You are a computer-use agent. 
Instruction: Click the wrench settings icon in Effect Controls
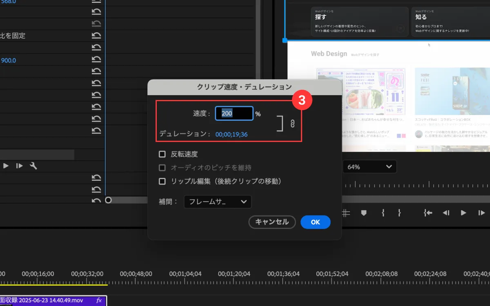click(x=33, y=166)
